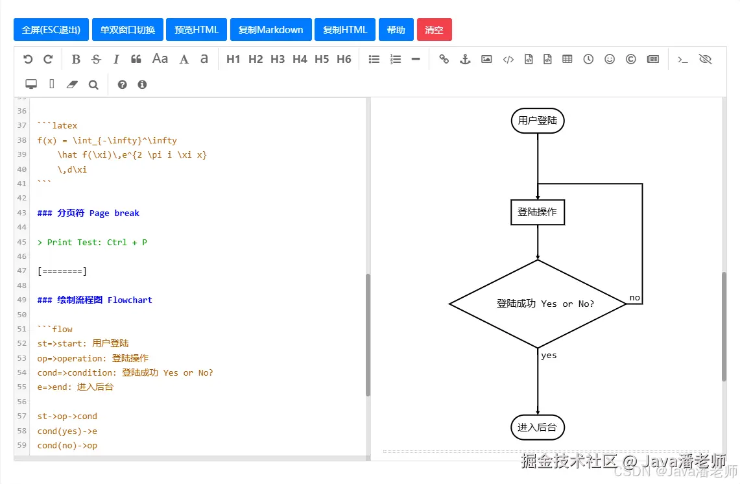Image resolution: width=740 pixels, height=484 pixels.
Task: Open the help info icon
Action: pyautogui.click(x=142, y=84)
